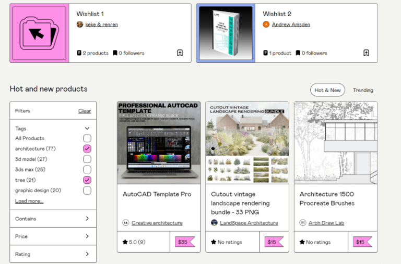Click the 5.0 (9) star rating

point(134,242)
